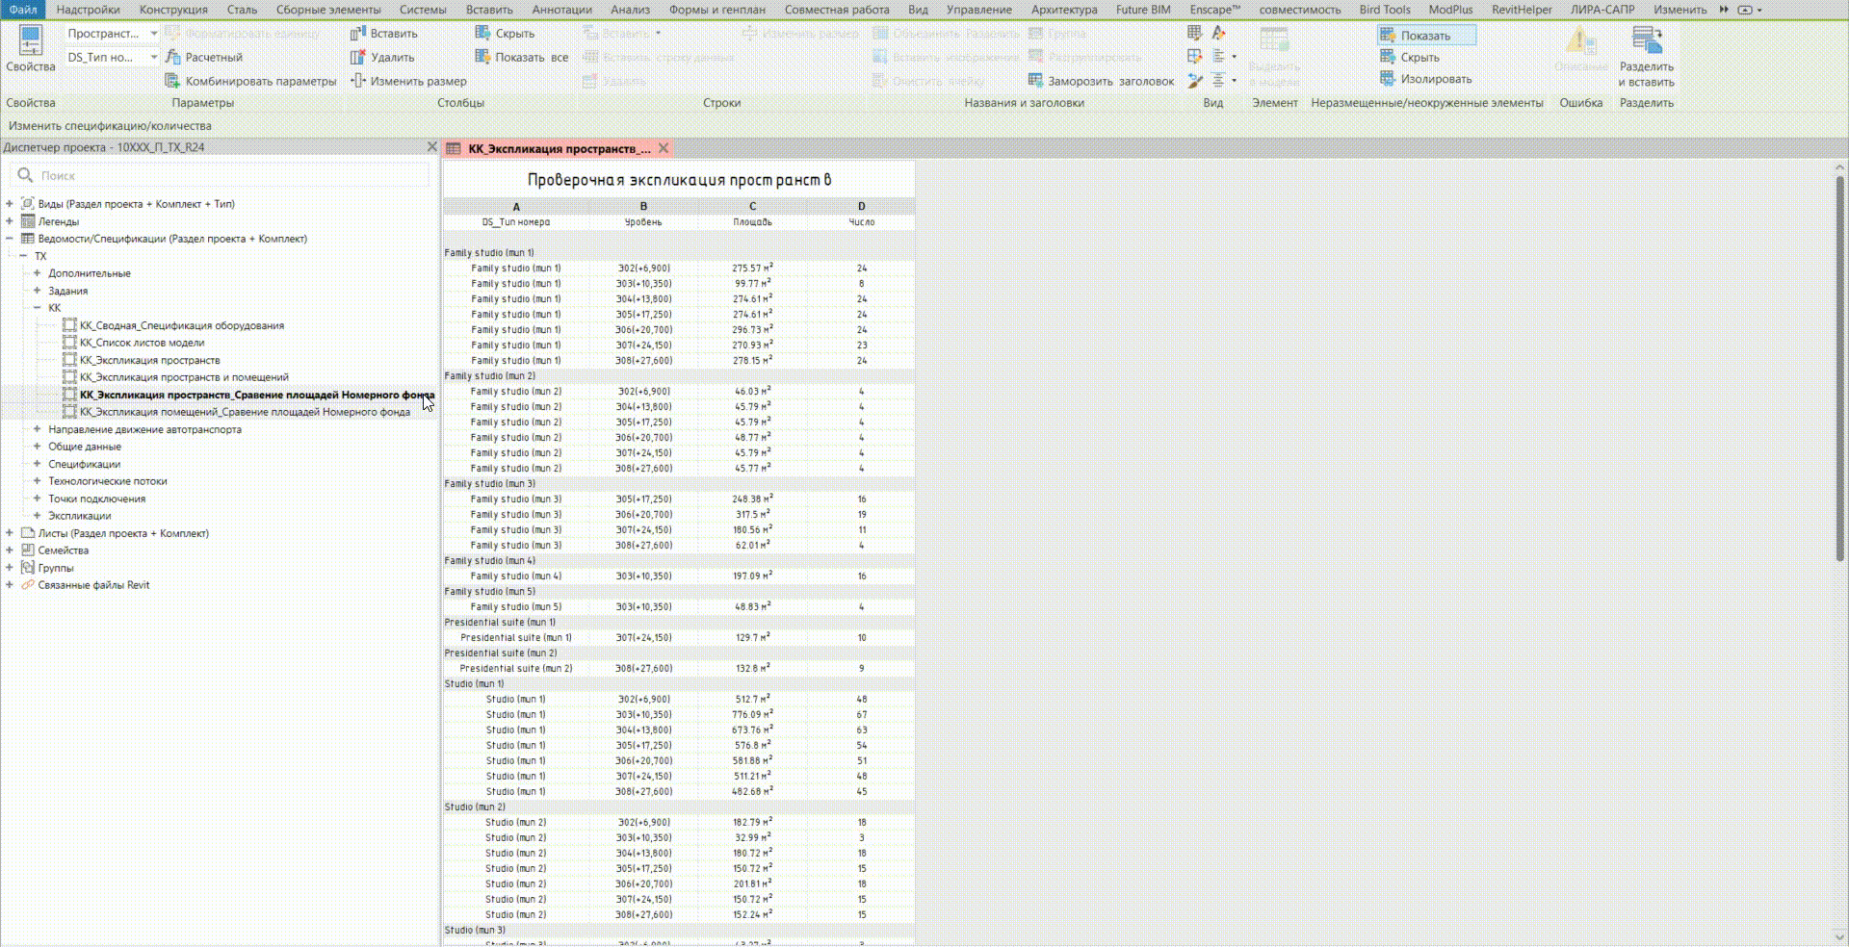1849x947 pixels.
Task: Expand the Семейства tree node
Action: click(10, 550)
